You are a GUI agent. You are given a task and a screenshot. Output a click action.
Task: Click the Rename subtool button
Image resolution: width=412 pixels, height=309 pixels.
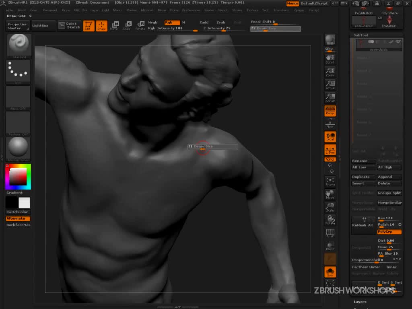[x=364, y=161]
